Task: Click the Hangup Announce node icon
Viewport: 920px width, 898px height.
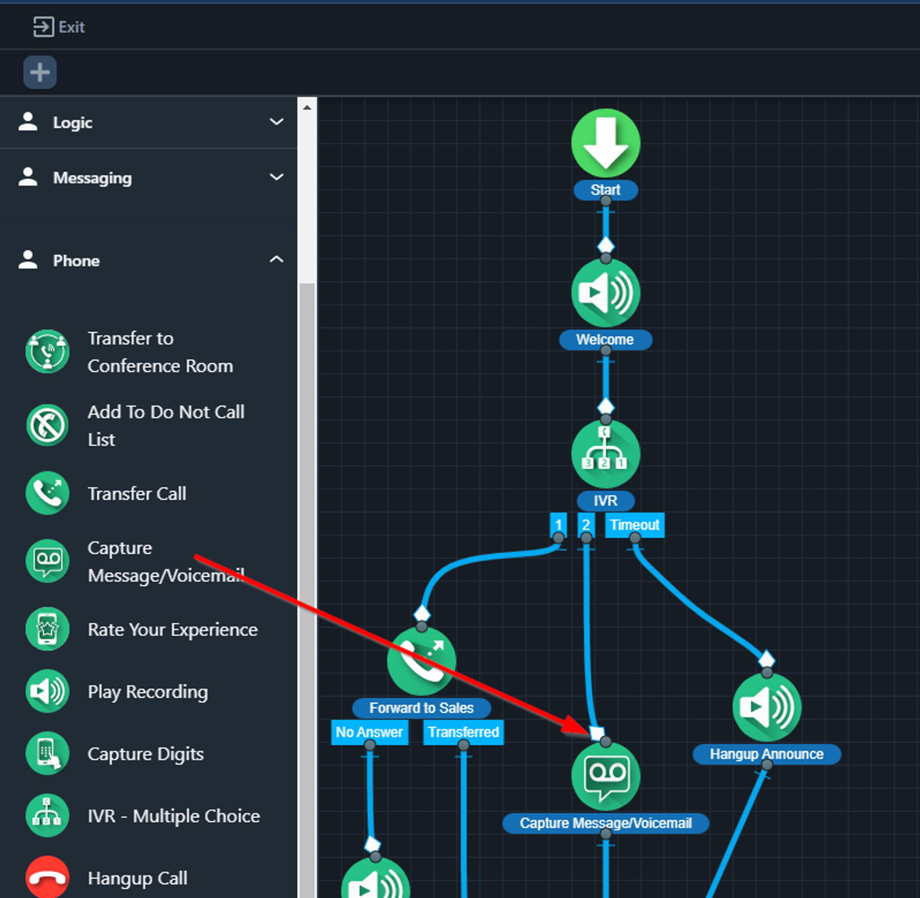Action: pyautogui.click(x=766, y=707)
